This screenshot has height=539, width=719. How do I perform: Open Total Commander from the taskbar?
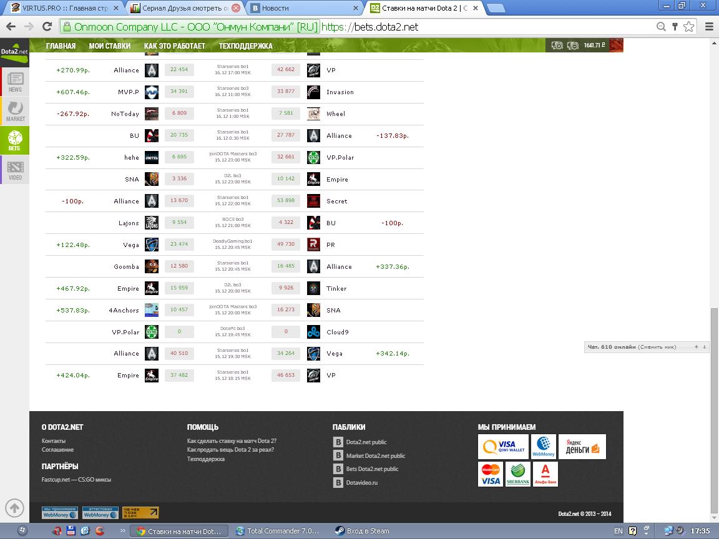(278, 531)
